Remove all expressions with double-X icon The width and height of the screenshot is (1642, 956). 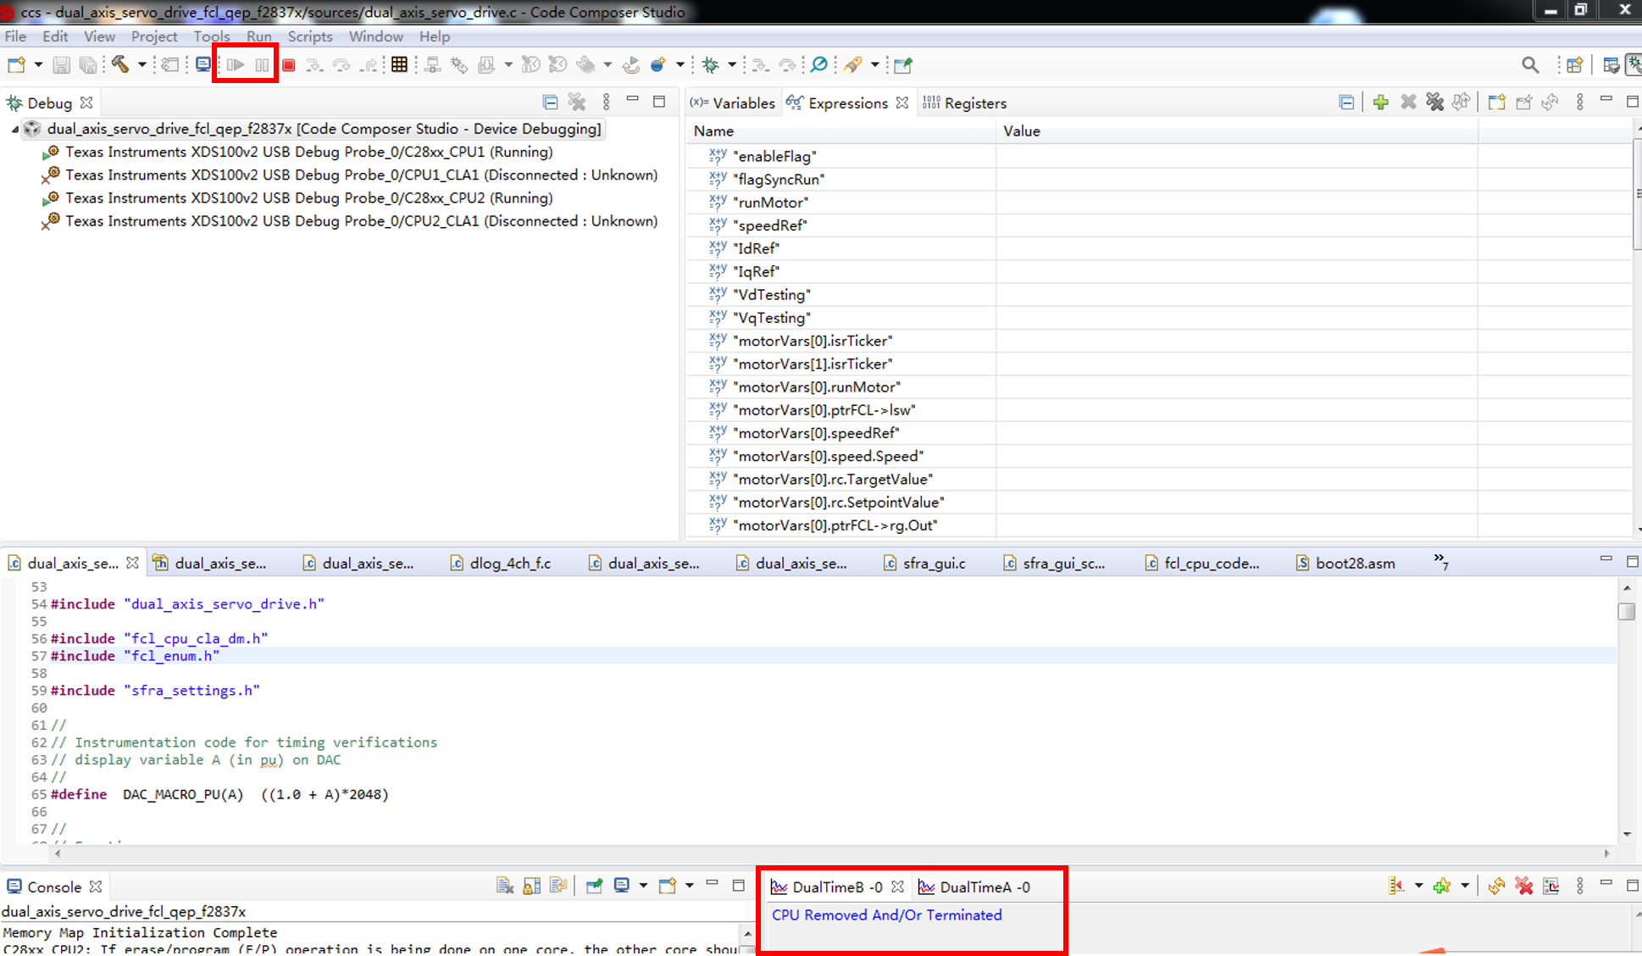[x=1434, y=103]
